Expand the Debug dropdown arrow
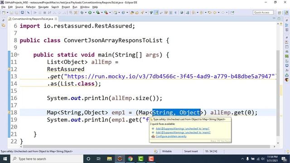Image resolution: width=290 pixels, height=163 pixels. click(86, 13)
